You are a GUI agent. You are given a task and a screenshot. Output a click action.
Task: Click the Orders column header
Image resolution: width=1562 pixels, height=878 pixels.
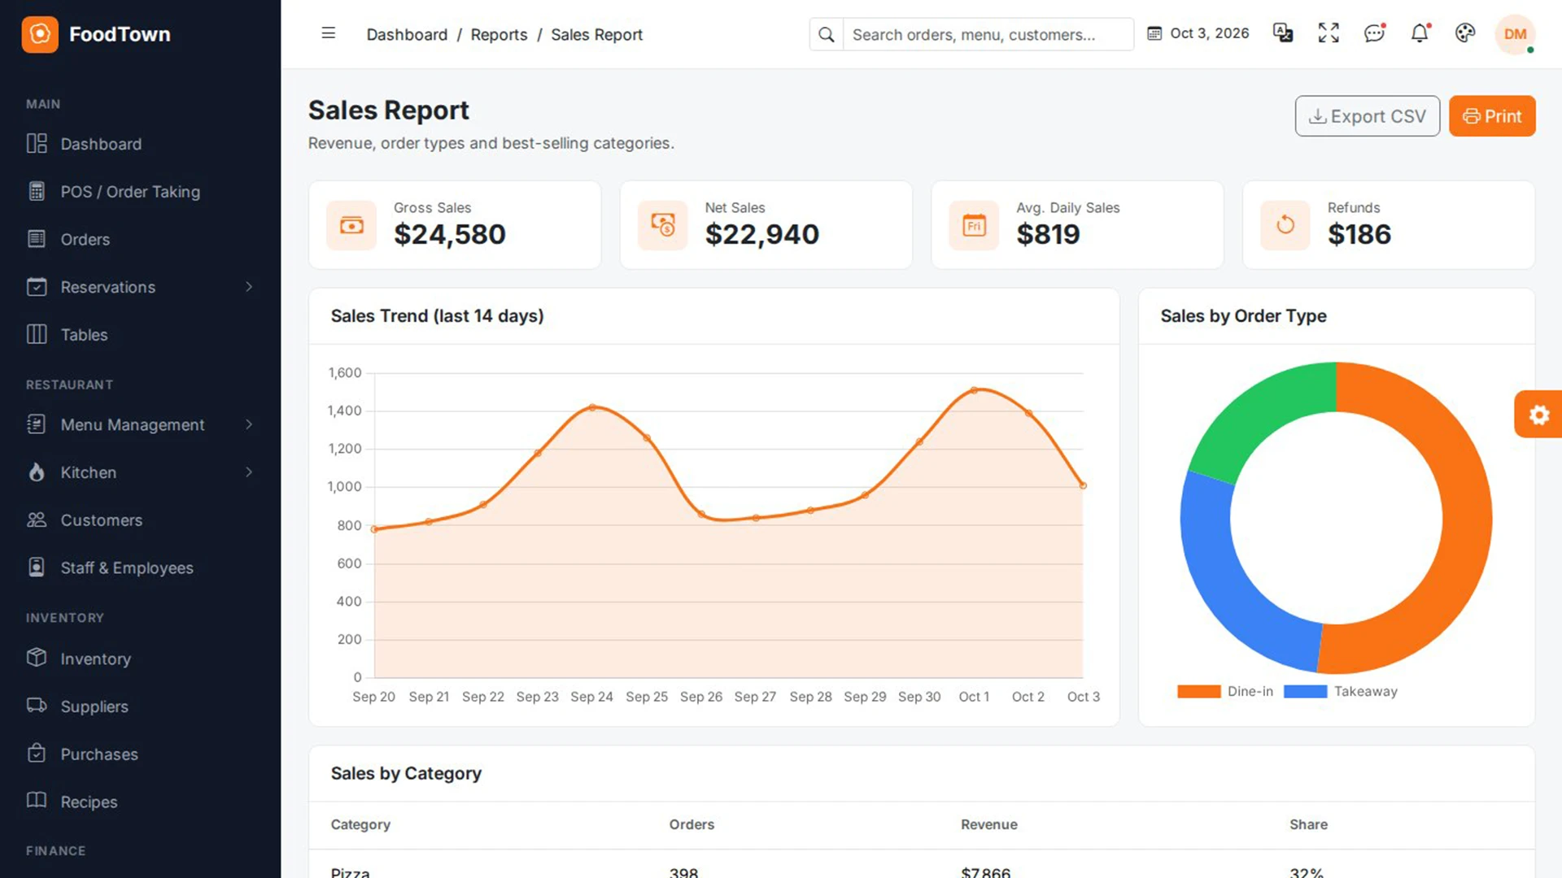(692, 824)
